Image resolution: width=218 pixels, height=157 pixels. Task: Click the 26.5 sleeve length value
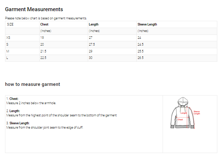pyautogui.click(x=140, y=58)
